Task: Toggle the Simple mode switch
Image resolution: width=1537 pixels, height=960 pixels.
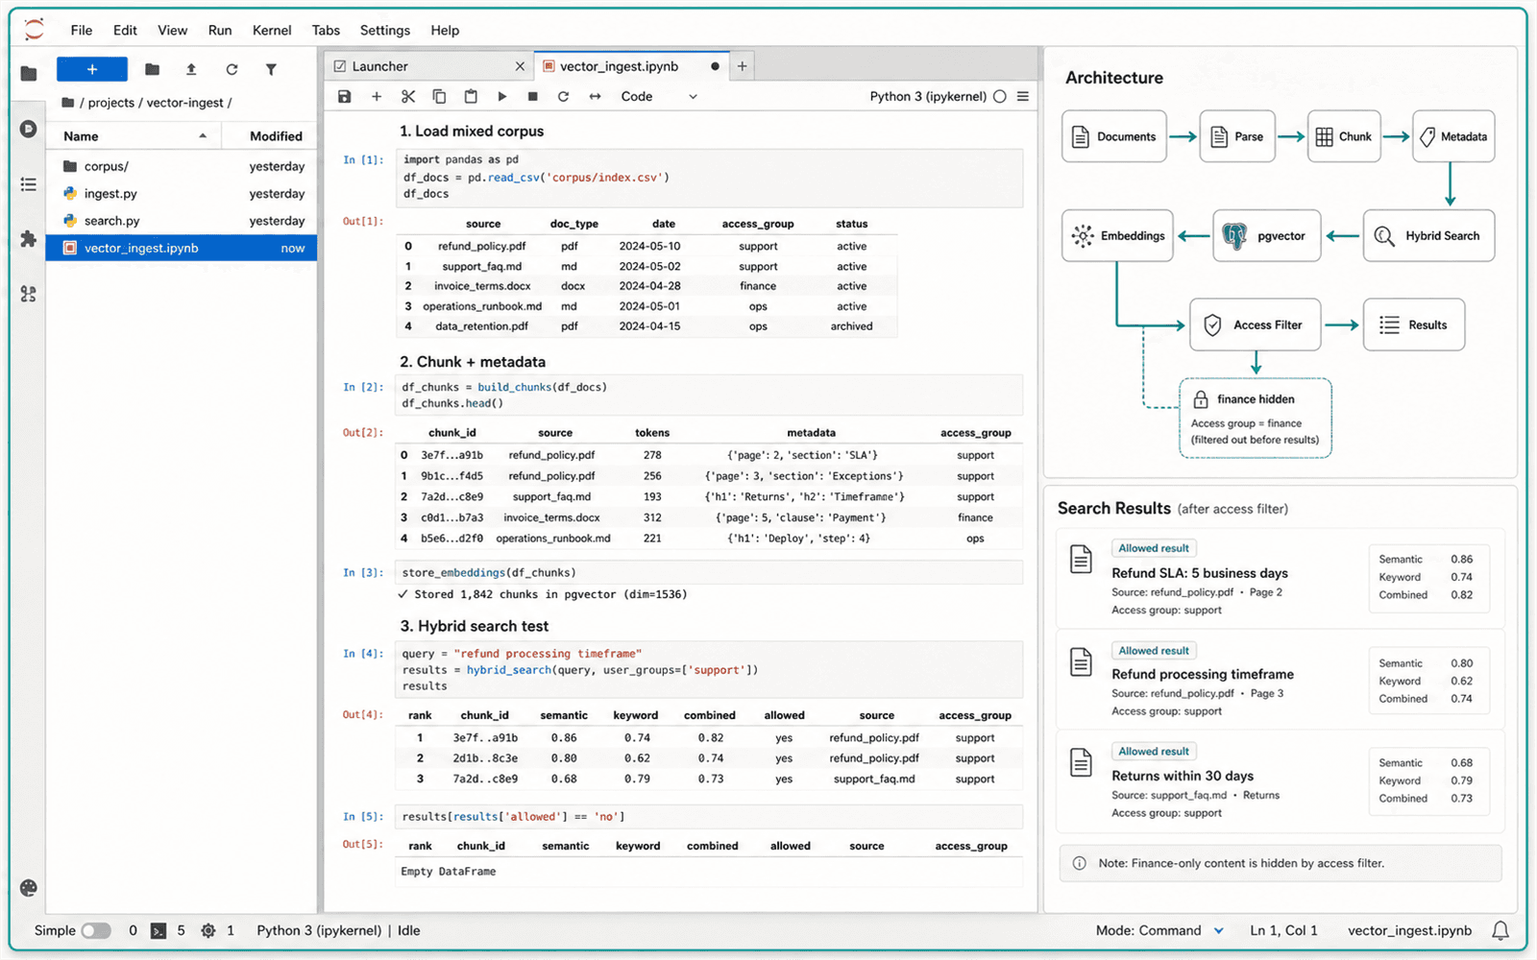Action: tap(96, 930)
